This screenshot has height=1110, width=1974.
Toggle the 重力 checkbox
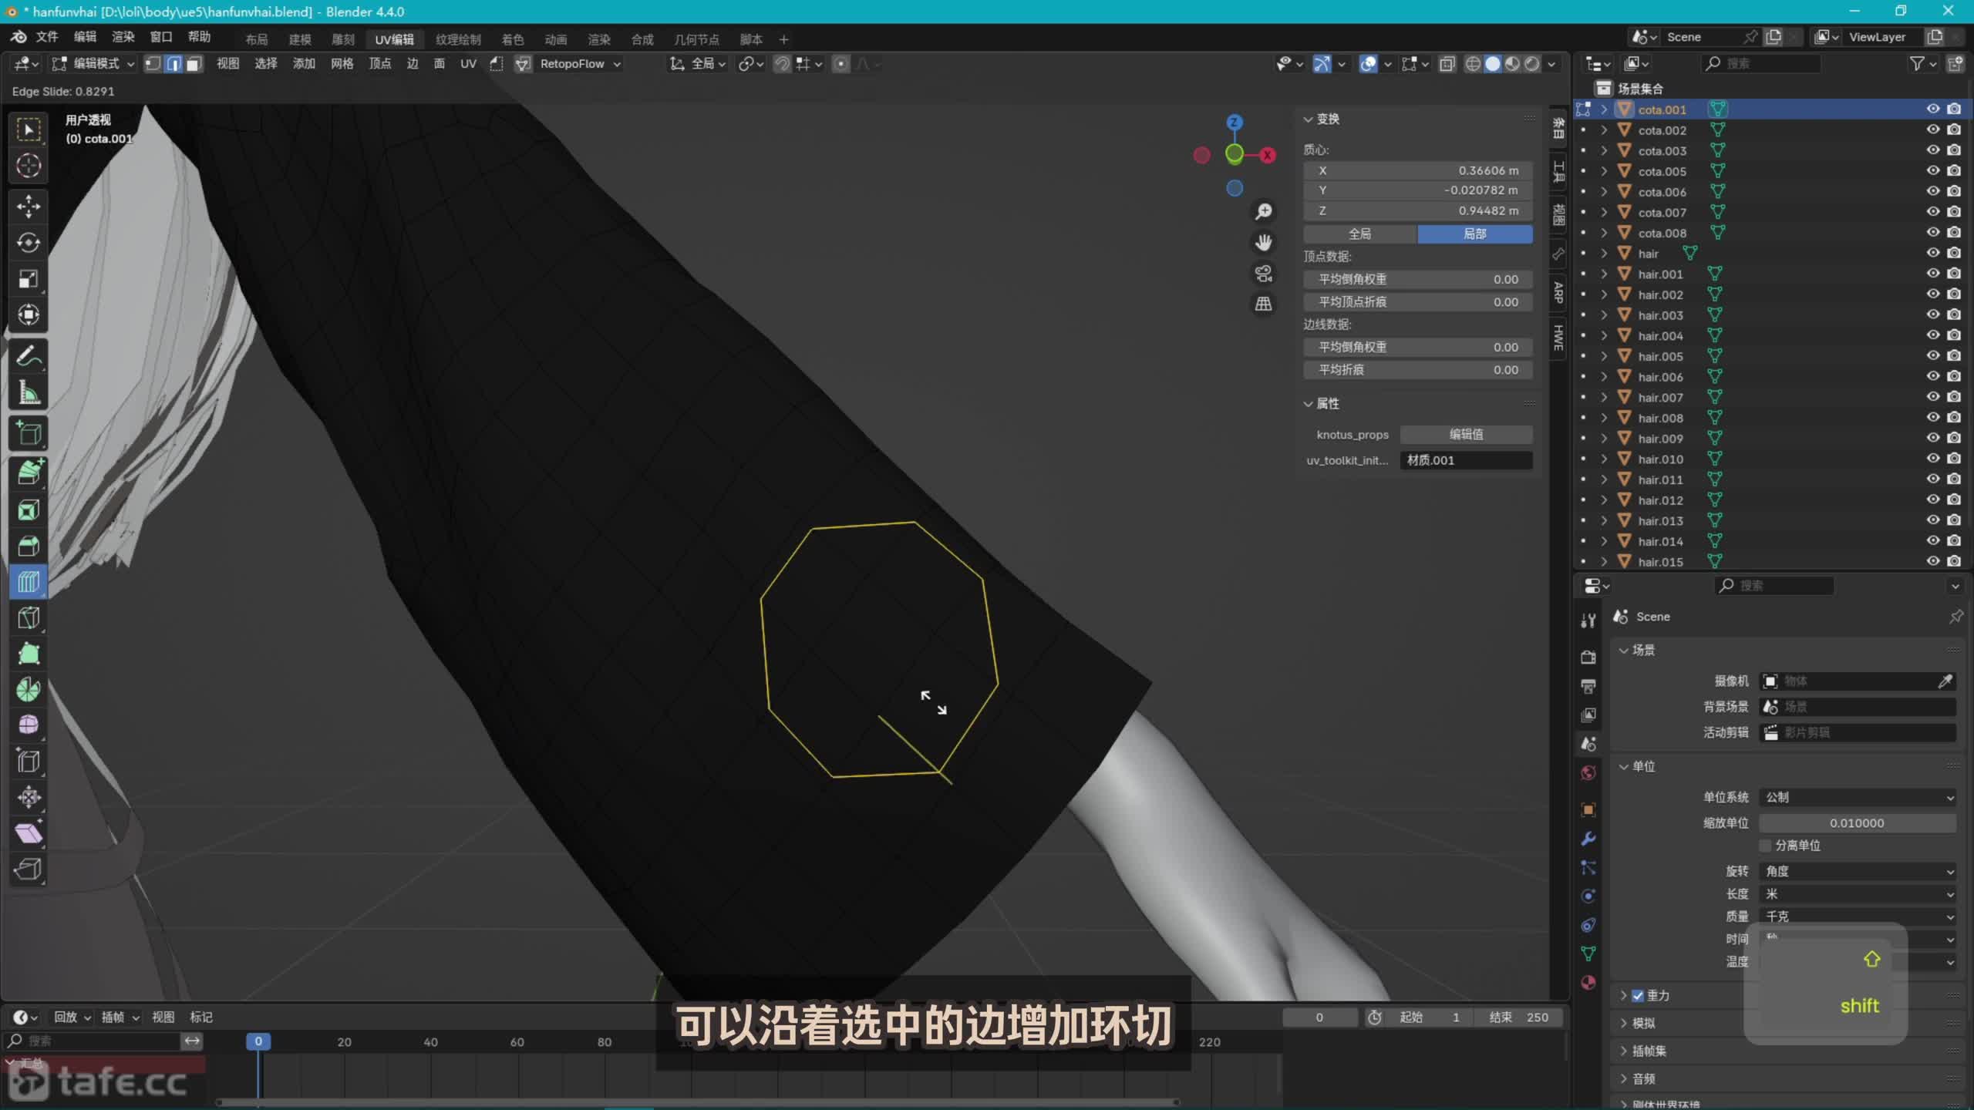[1639, 995]
